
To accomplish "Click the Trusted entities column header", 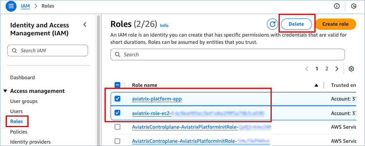I will click(343, 85).
